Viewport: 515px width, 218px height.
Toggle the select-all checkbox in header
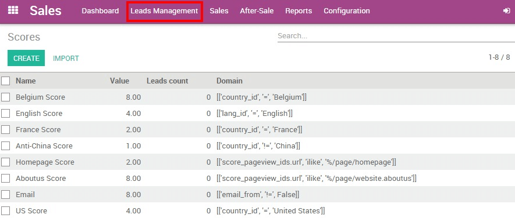click(6, 81)
